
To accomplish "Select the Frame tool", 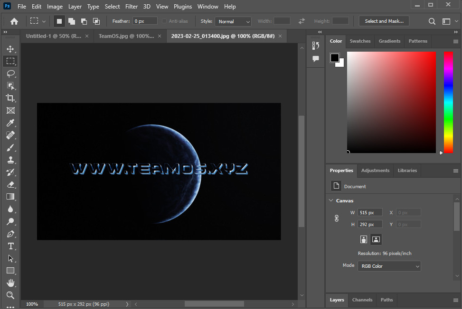I will pos(10,110).
